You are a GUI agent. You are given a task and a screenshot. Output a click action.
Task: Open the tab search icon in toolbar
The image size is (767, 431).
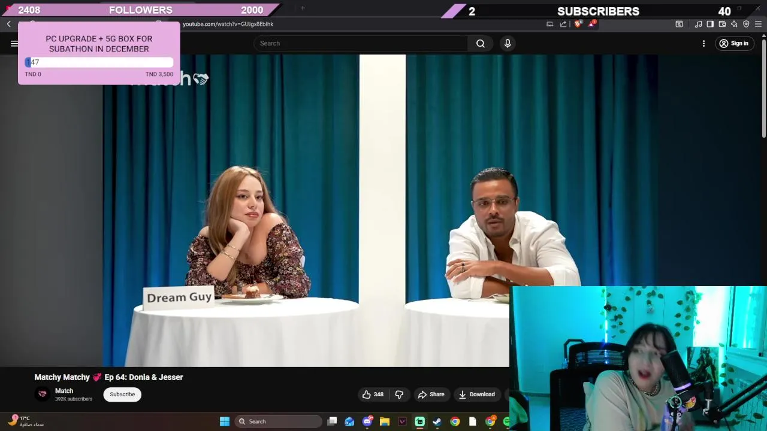679,24
